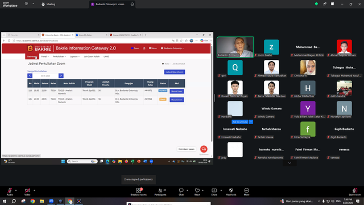Show hidden system tray icons
Screen dimensions: 364x205
tap(319, 201)
